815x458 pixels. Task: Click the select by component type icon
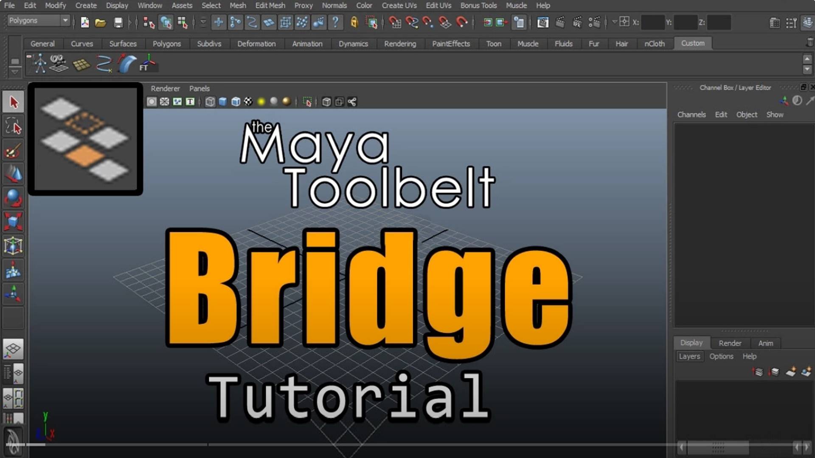pos(183,22)
